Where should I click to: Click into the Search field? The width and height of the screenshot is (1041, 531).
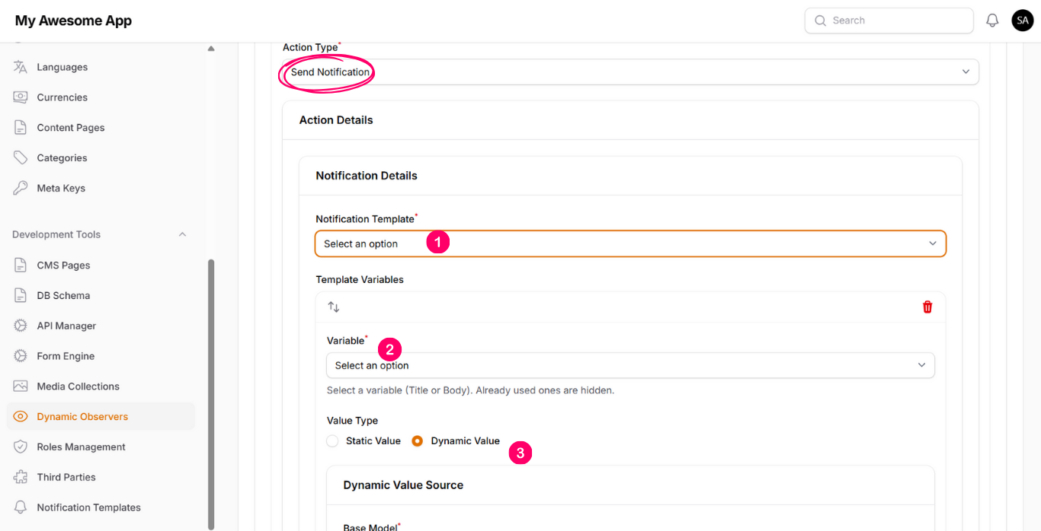[x=889, y=21]
